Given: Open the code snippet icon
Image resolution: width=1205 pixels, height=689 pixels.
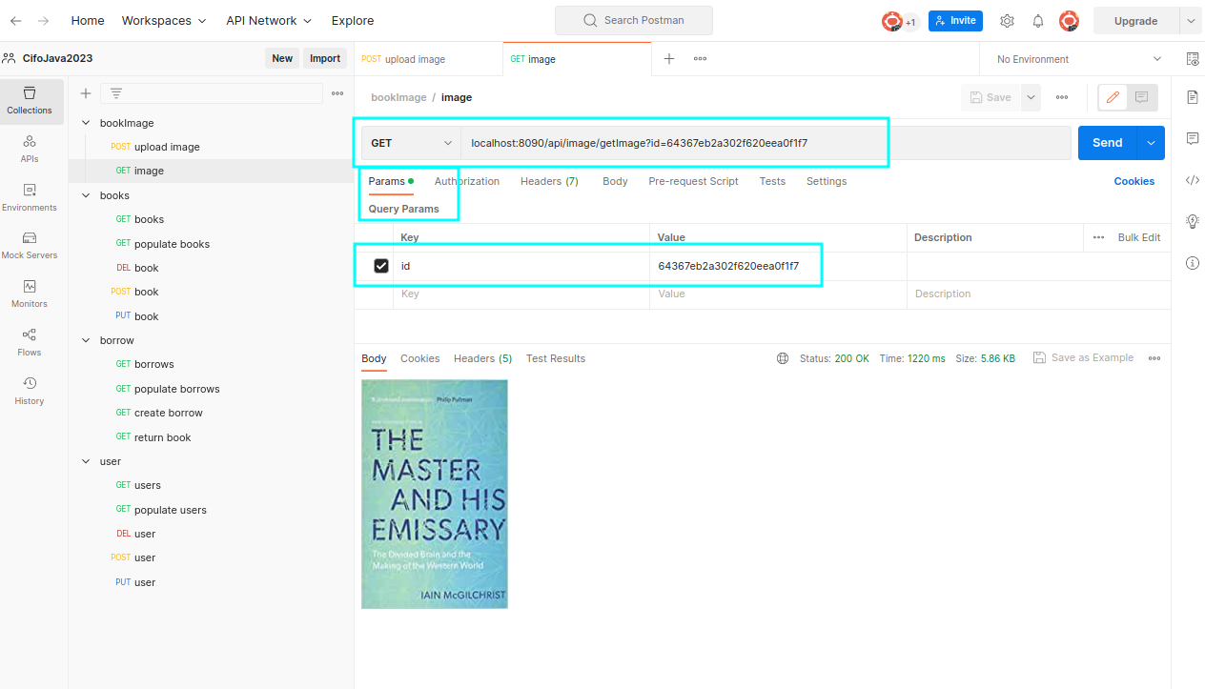Looking at the screenshot, I should [x=1193, y=180].
